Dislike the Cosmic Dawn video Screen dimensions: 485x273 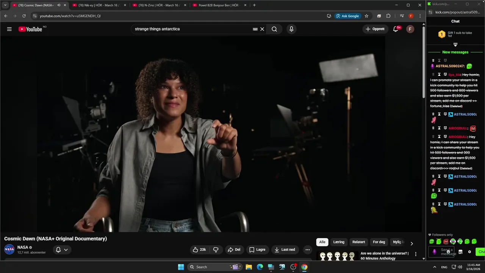[x=216, y=249]
